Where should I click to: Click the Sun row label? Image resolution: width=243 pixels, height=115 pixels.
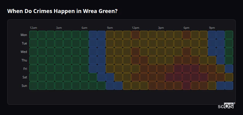coord(24,86)
